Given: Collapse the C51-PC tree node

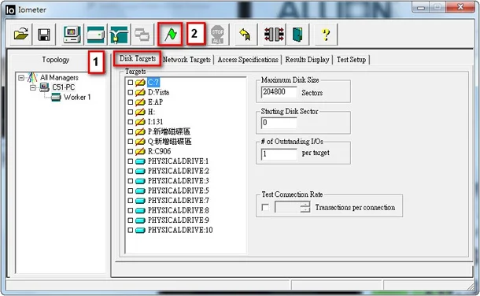Looking at the screenshot, I should click(33, 87).
